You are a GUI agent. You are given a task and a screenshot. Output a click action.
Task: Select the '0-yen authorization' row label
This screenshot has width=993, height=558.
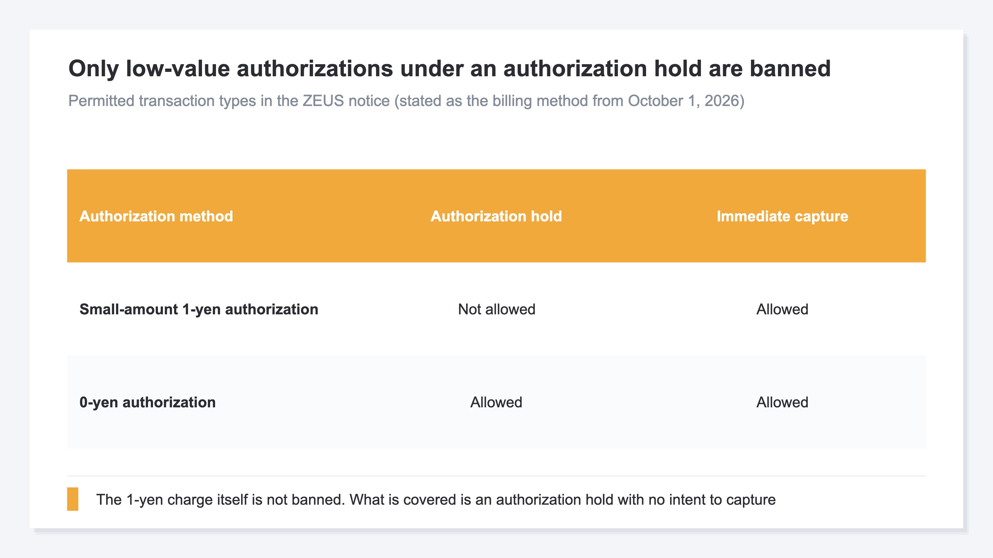coord(147,403)
